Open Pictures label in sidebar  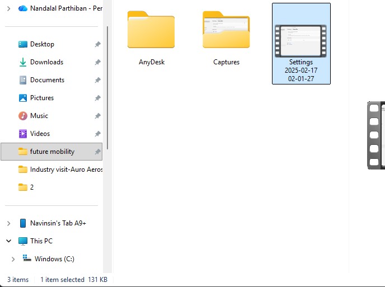[42, 98]
